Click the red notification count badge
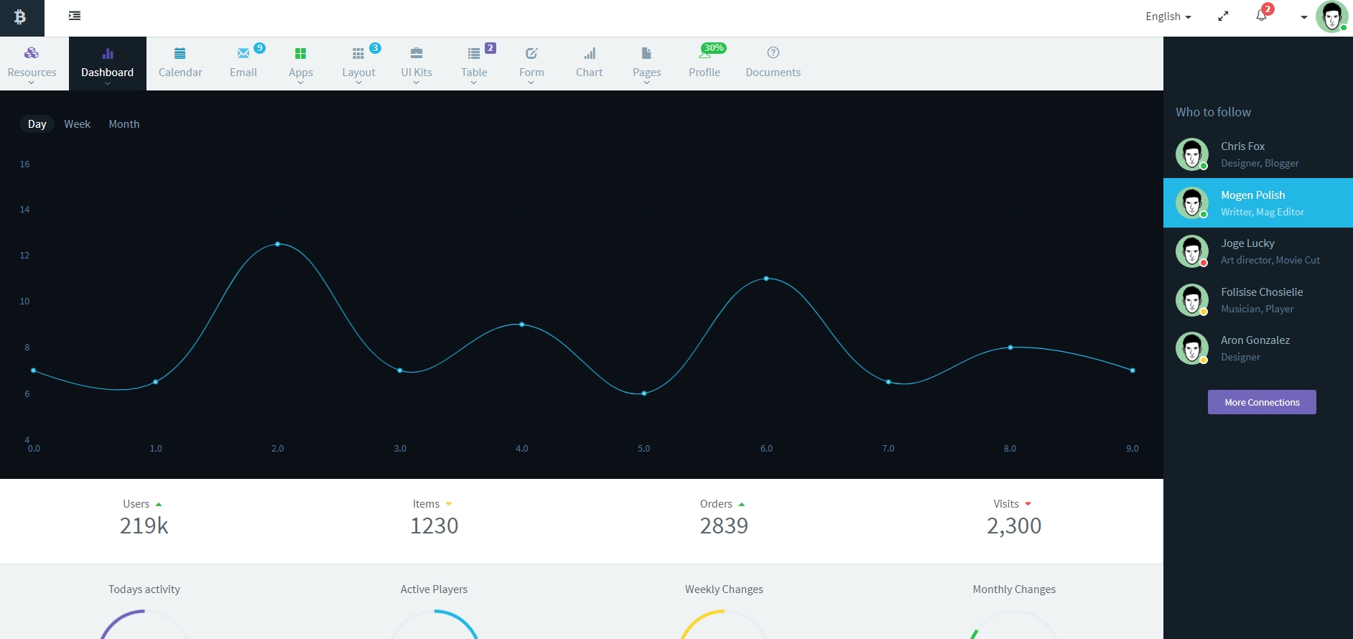This screenshot has height=639, width=1353. coord(1268,9)
